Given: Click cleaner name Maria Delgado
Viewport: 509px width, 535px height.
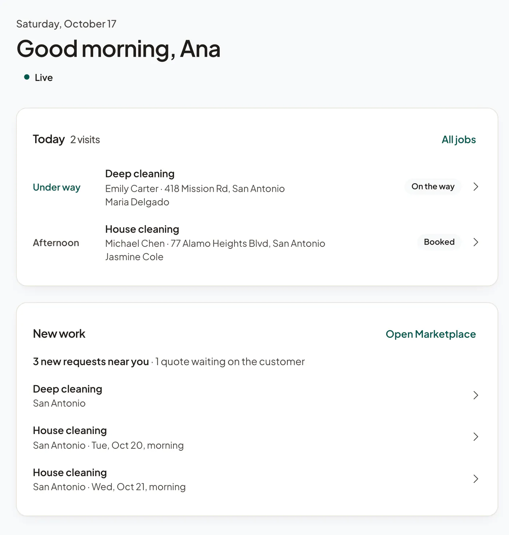Looking at the screenshot, I should click(137, 202).
